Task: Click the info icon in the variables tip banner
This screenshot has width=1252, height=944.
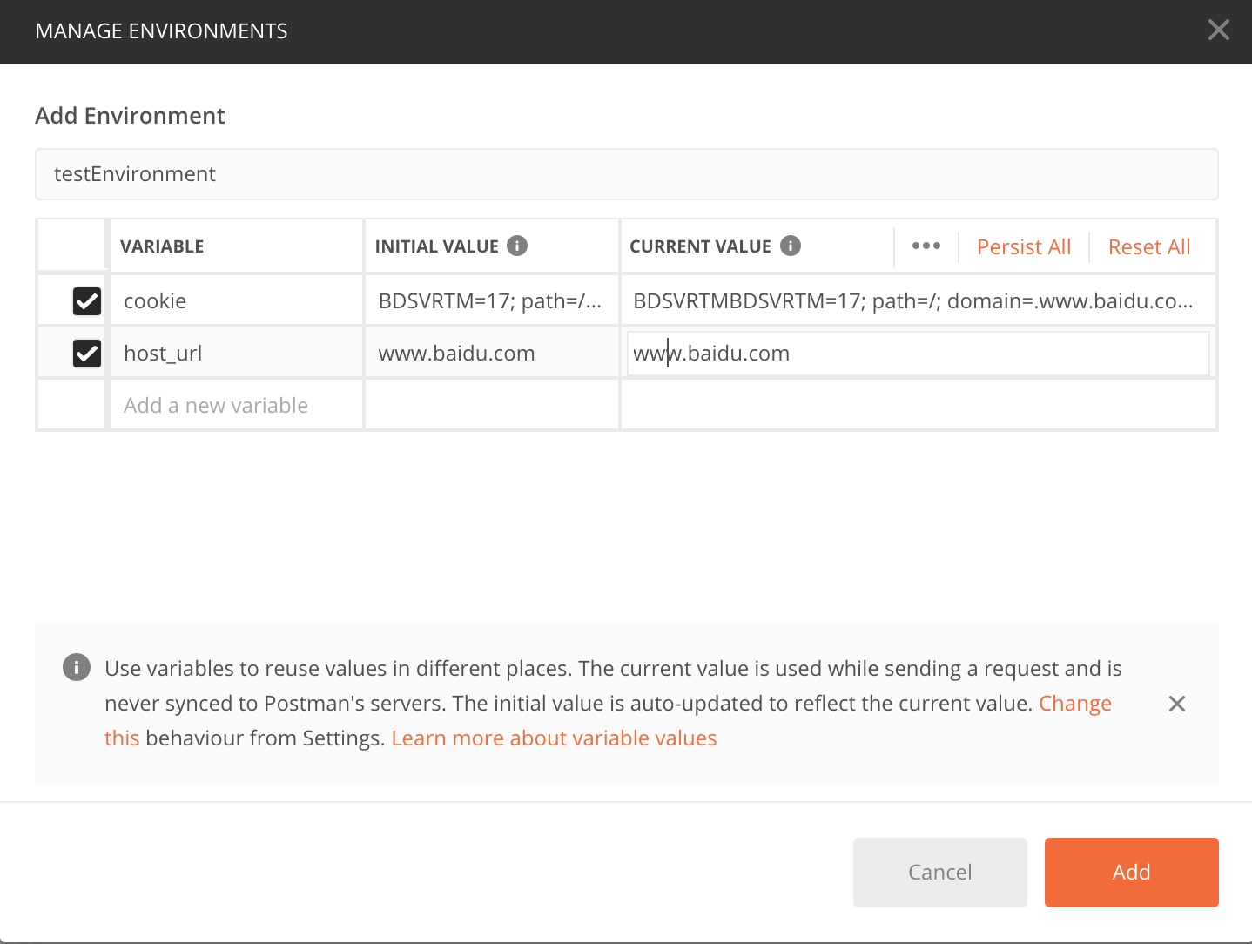Action: pyautogui.click(x=77, y=668)
